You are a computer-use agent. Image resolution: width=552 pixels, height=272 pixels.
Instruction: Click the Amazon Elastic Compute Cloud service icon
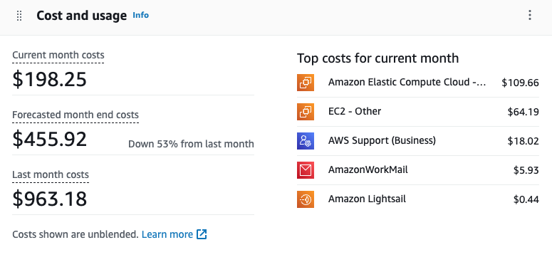pyautogui.click(x=306, y=83)
